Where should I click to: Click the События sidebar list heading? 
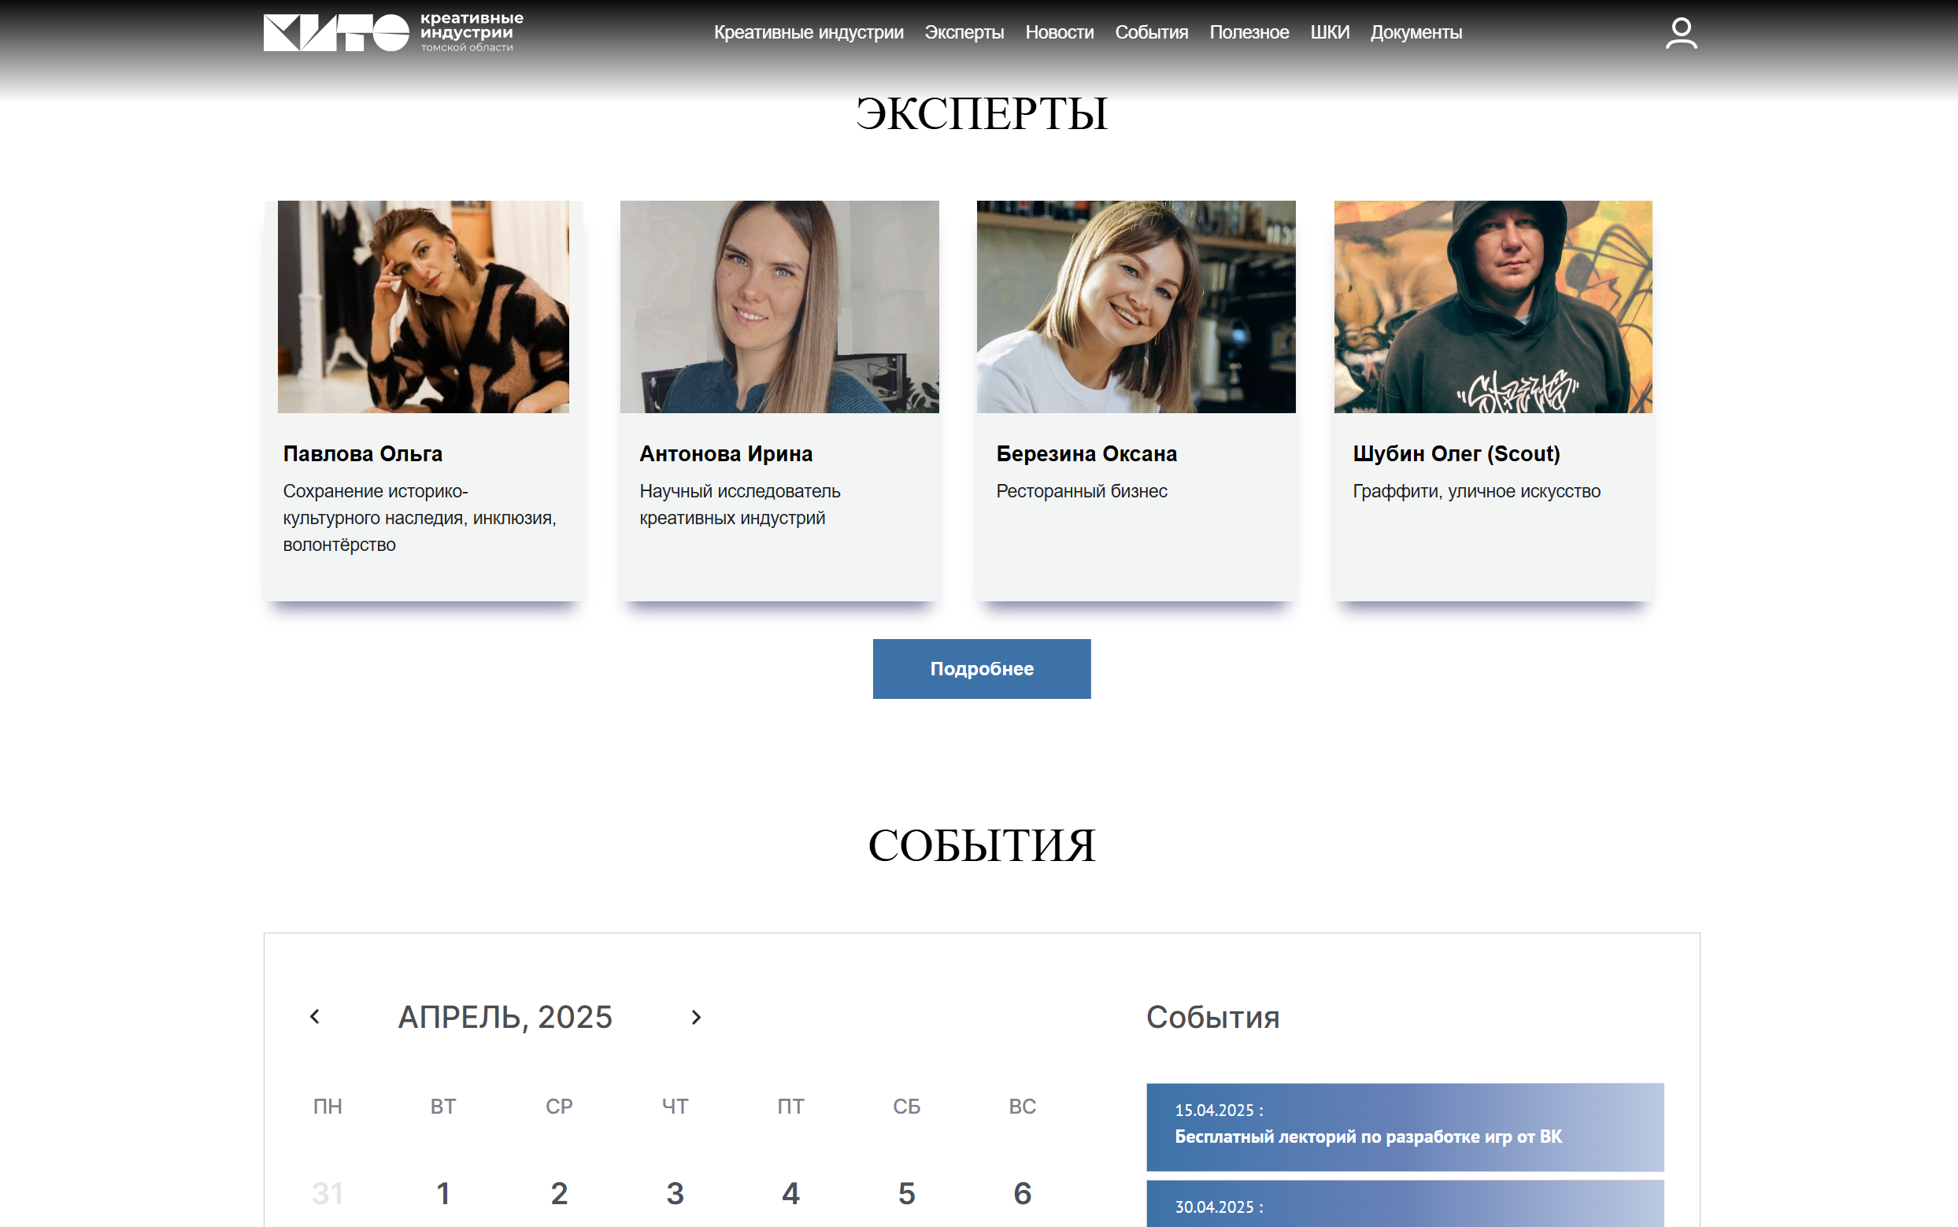1212,1017
